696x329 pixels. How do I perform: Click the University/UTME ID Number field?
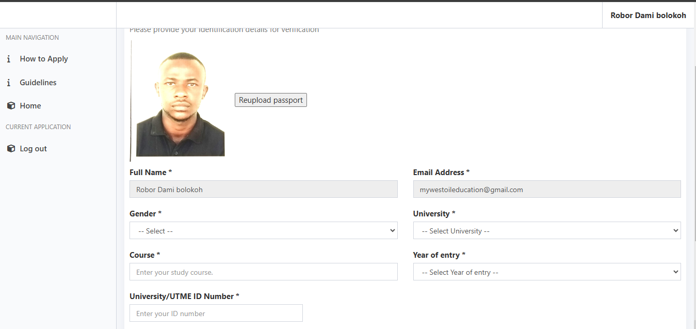pyautogui.click(x=216, y=314)
